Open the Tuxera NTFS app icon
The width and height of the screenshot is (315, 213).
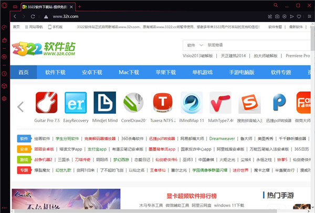pyautogui.click(x=163, y=103)
